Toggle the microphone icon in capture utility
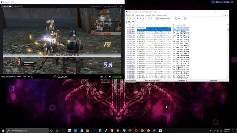Image resolution: width=237 pixels, height=133 pixels. point(106,76)
